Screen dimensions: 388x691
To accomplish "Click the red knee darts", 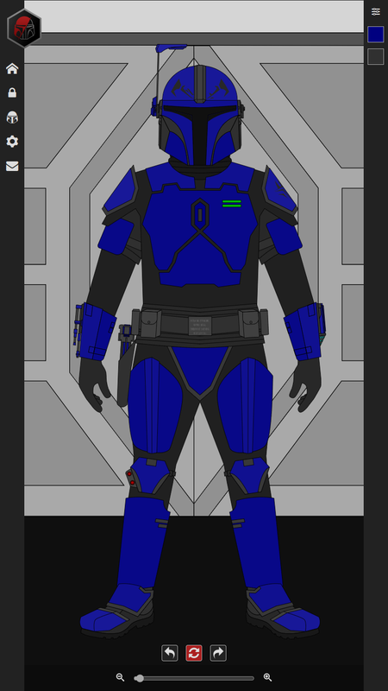I will pos(131,479).
